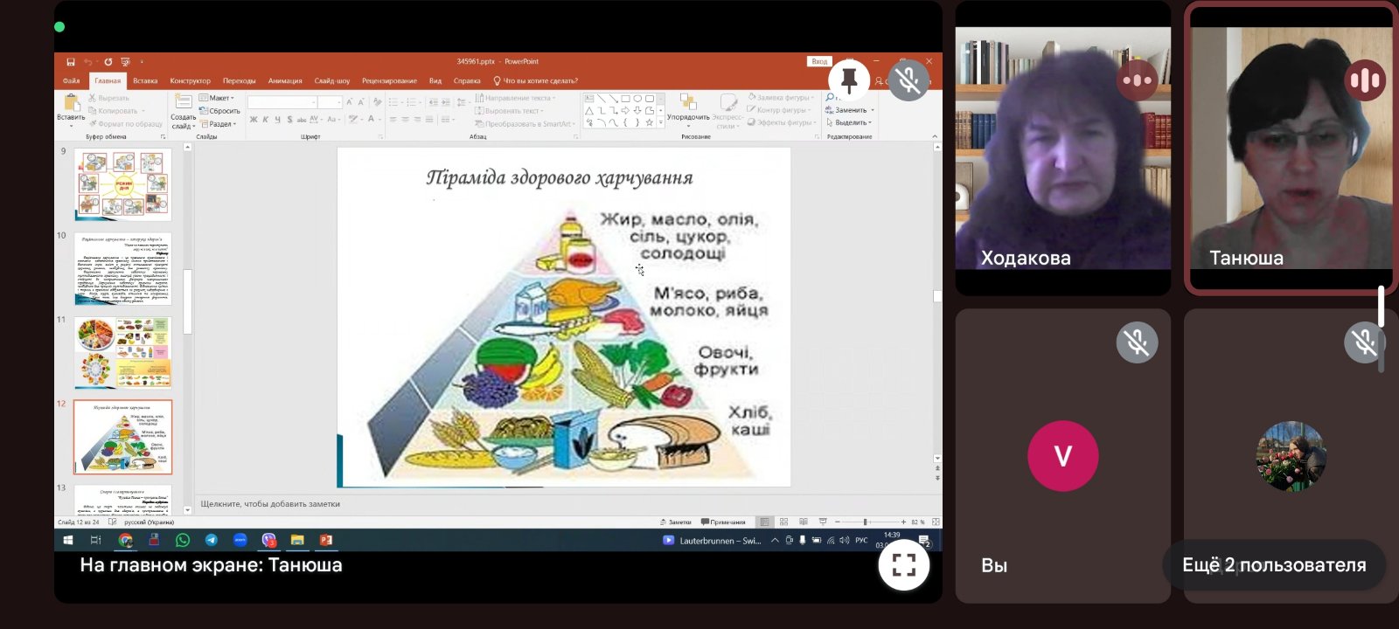Image resolution: width=1399 pixels, height=629 pixels.
Task: Pin the shared screen with pushpin icon
Action: click(x=848, y=80)
